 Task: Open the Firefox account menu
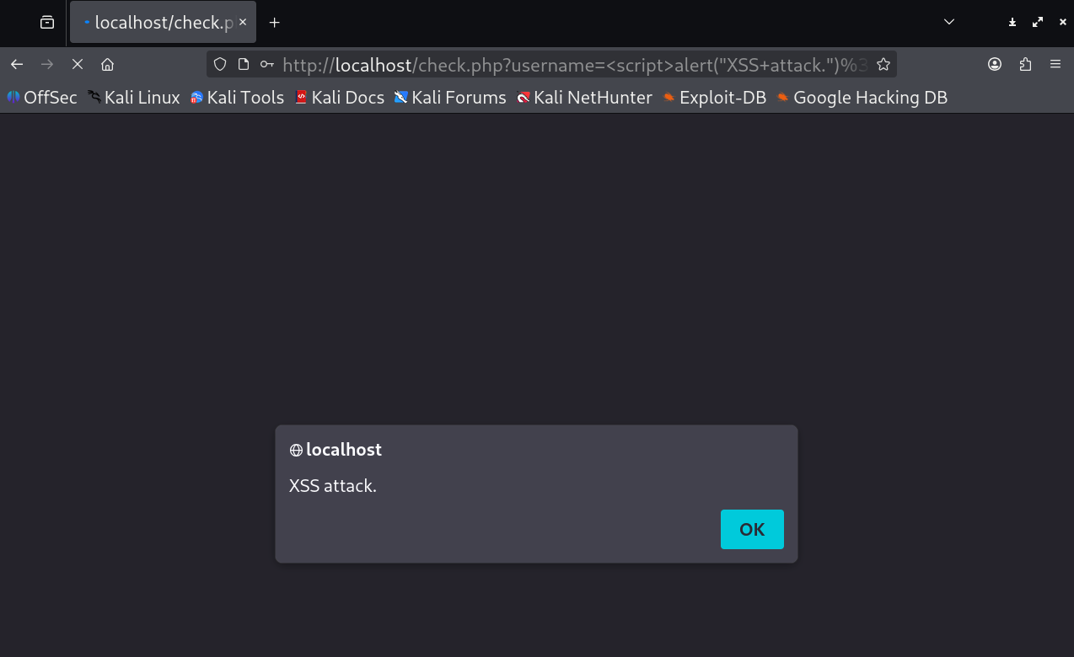coord(995,64)
